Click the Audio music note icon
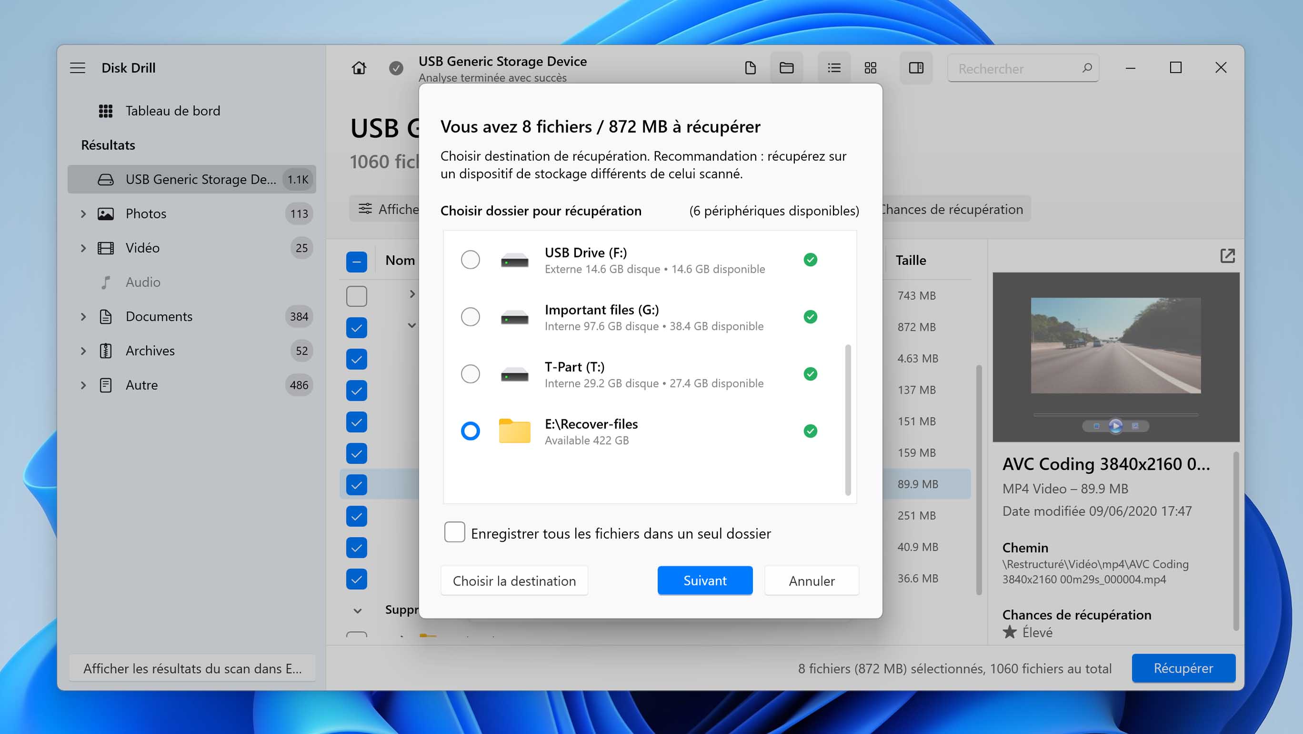Viewport: 1303px width, 734px height. pos(106,282)
